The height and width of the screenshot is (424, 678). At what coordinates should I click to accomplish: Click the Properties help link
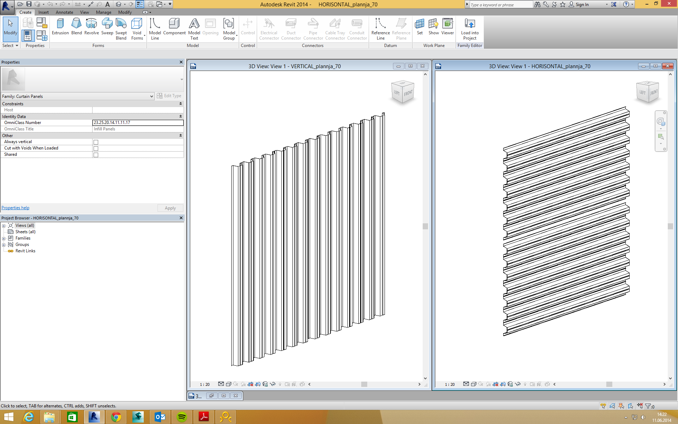(x=15, y=208)
